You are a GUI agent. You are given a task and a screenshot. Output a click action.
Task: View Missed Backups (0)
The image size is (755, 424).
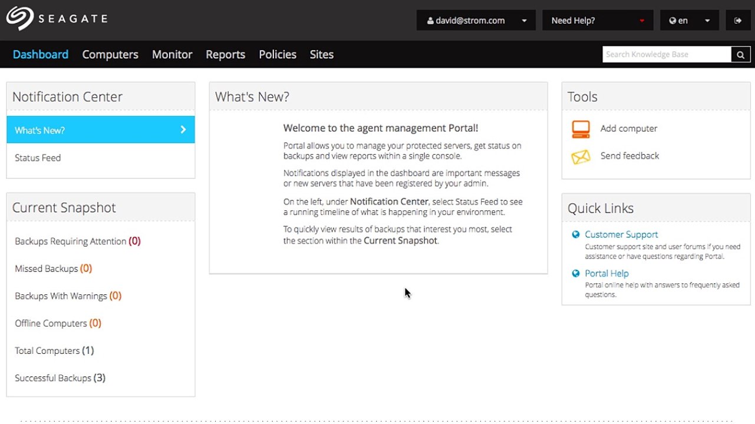coord(54,269)
